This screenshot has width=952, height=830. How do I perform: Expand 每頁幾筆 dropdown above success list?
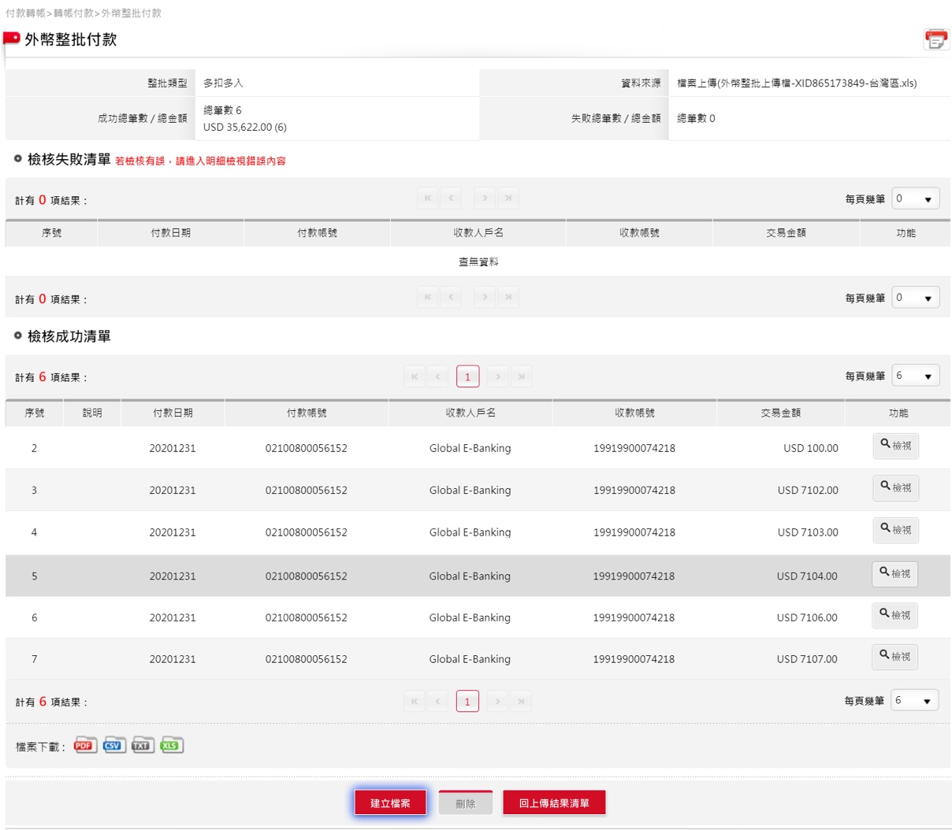point(915,376)
